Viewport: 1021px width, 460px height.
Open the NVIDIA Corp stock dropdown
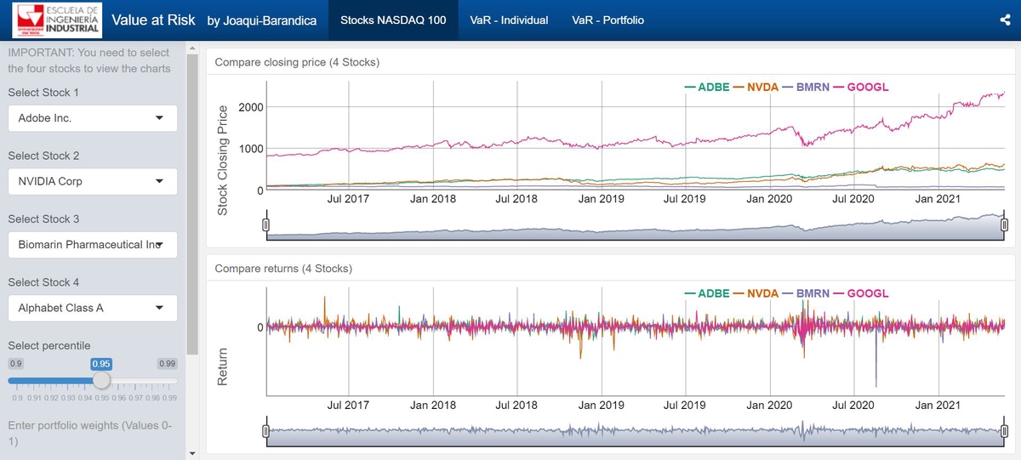[93, 181]
